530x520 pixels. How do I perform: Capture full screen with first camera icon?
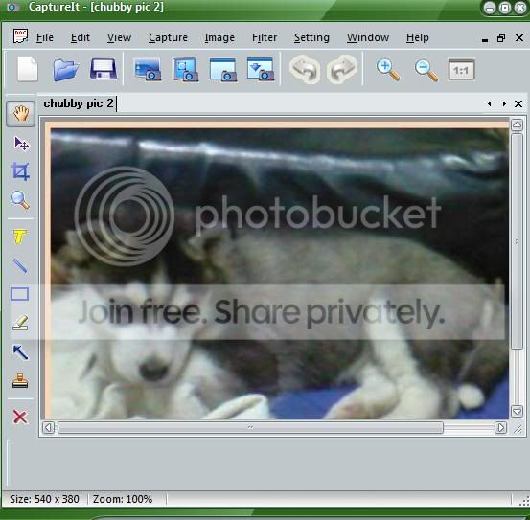148,70
